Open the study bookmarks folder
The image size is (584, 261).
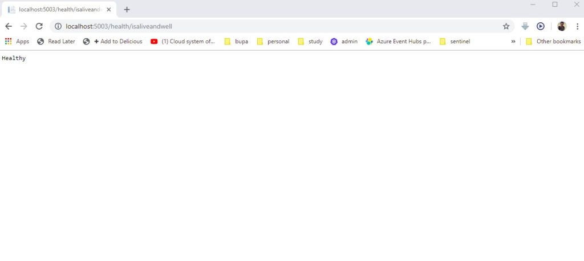tap(310, 42)
